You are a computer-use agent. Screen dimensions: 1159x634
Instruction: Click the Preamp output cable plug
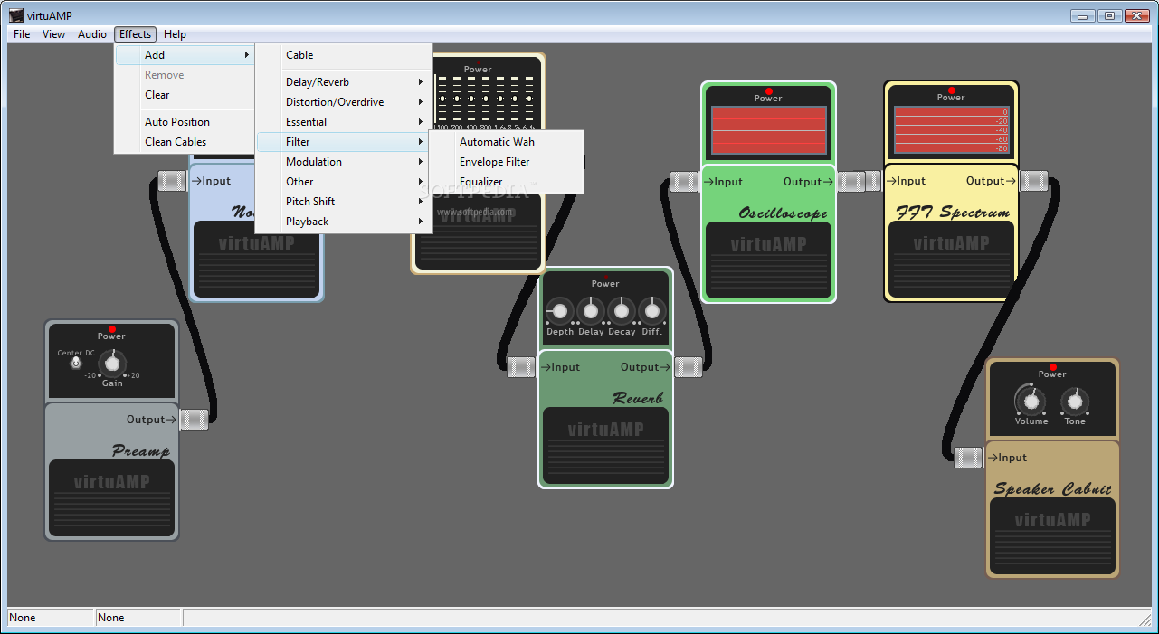tap(195, 420)
